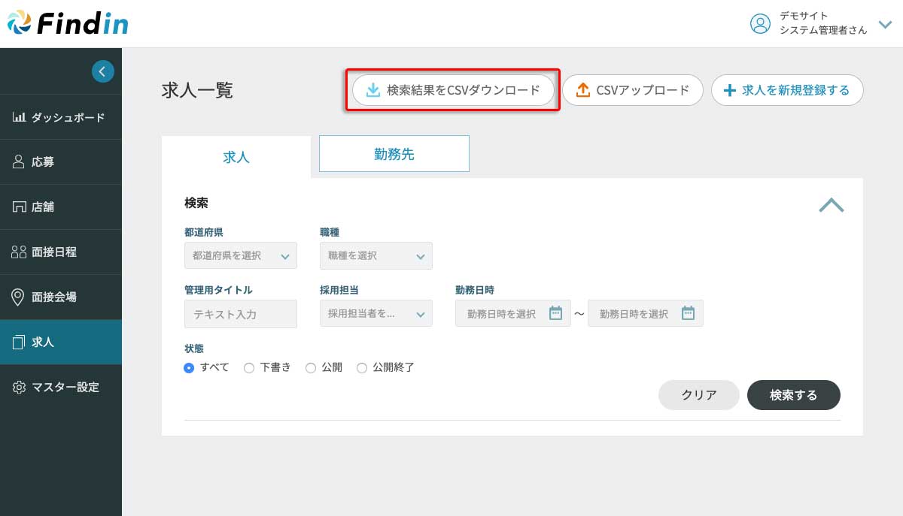The width and height of the screenshot is (903, 516).
Task: Click the Findin logo
Action: [x=68, y=23]
